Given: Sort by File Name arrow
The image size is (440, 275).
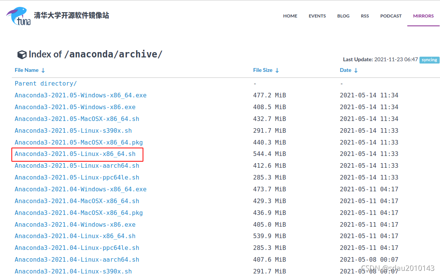Looking at the screenshot, I should tap(43, 70).
